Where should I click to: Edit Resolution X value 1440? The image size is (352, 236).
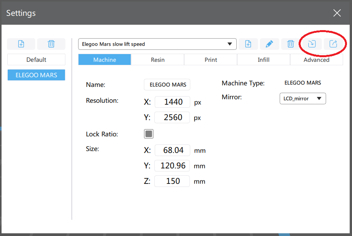173,102
